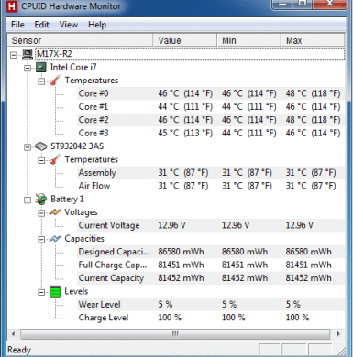Click the Min column header
This screenshot has width=353, height=357.
[x=248, y=40]
